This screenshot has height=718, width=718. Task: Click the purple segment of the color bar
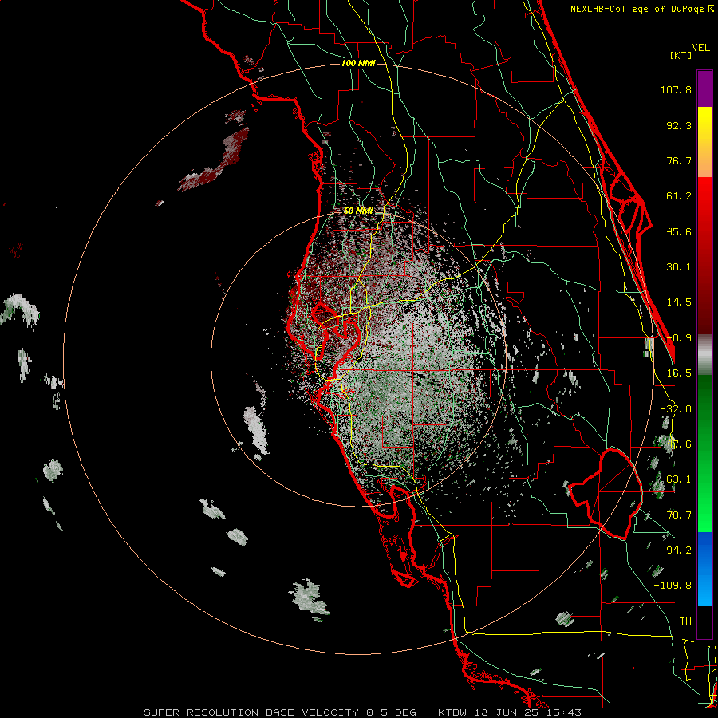click(x=704, y=89)
